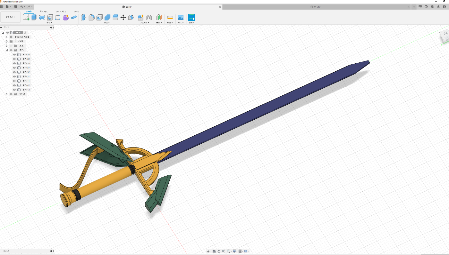
Task: Choose the Shell tool in toolbar
Action: click(99, 17)
